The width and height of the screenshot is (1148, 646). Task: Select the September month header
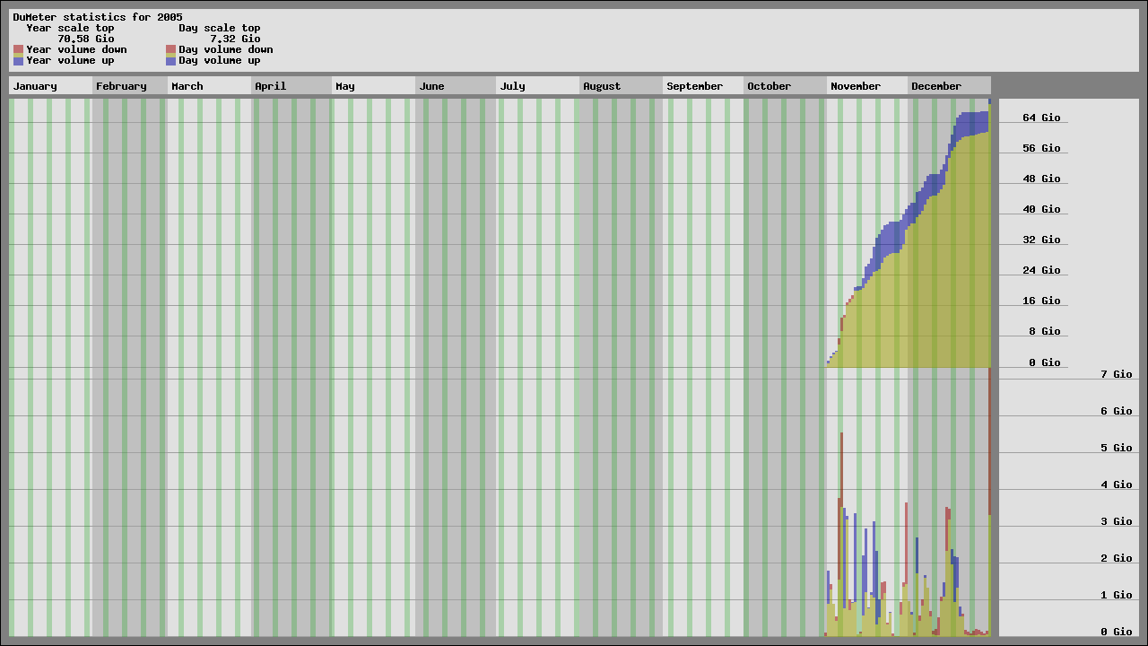point(703,86)
